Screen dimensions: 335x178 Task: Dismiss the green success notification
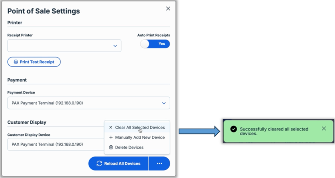(x=324, y=128)
